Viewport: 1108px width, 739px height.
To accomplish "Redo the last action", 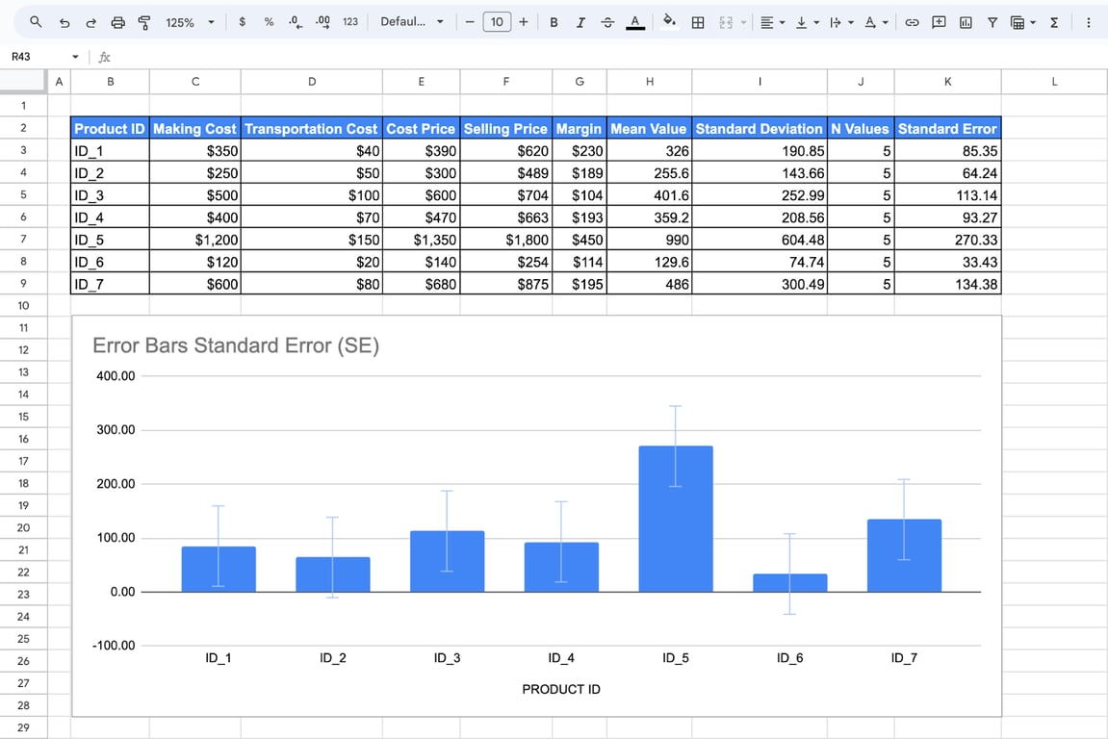I will (x=90, y=22).
